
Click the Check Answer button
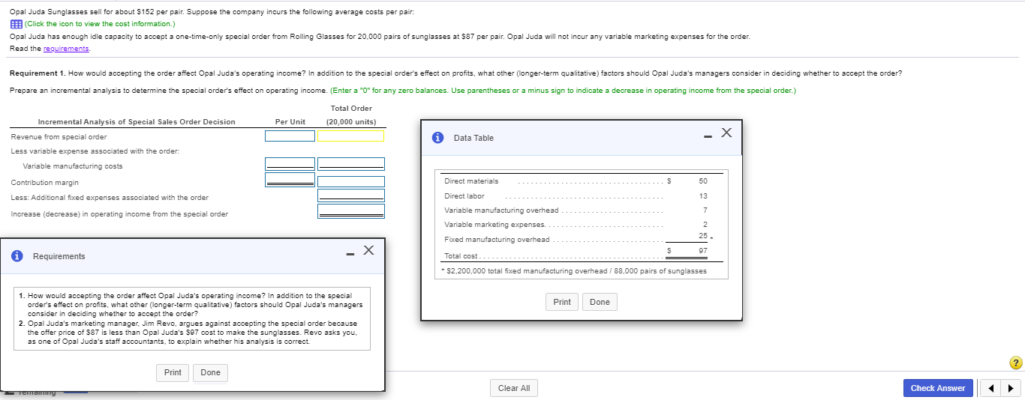click(938, 388)
